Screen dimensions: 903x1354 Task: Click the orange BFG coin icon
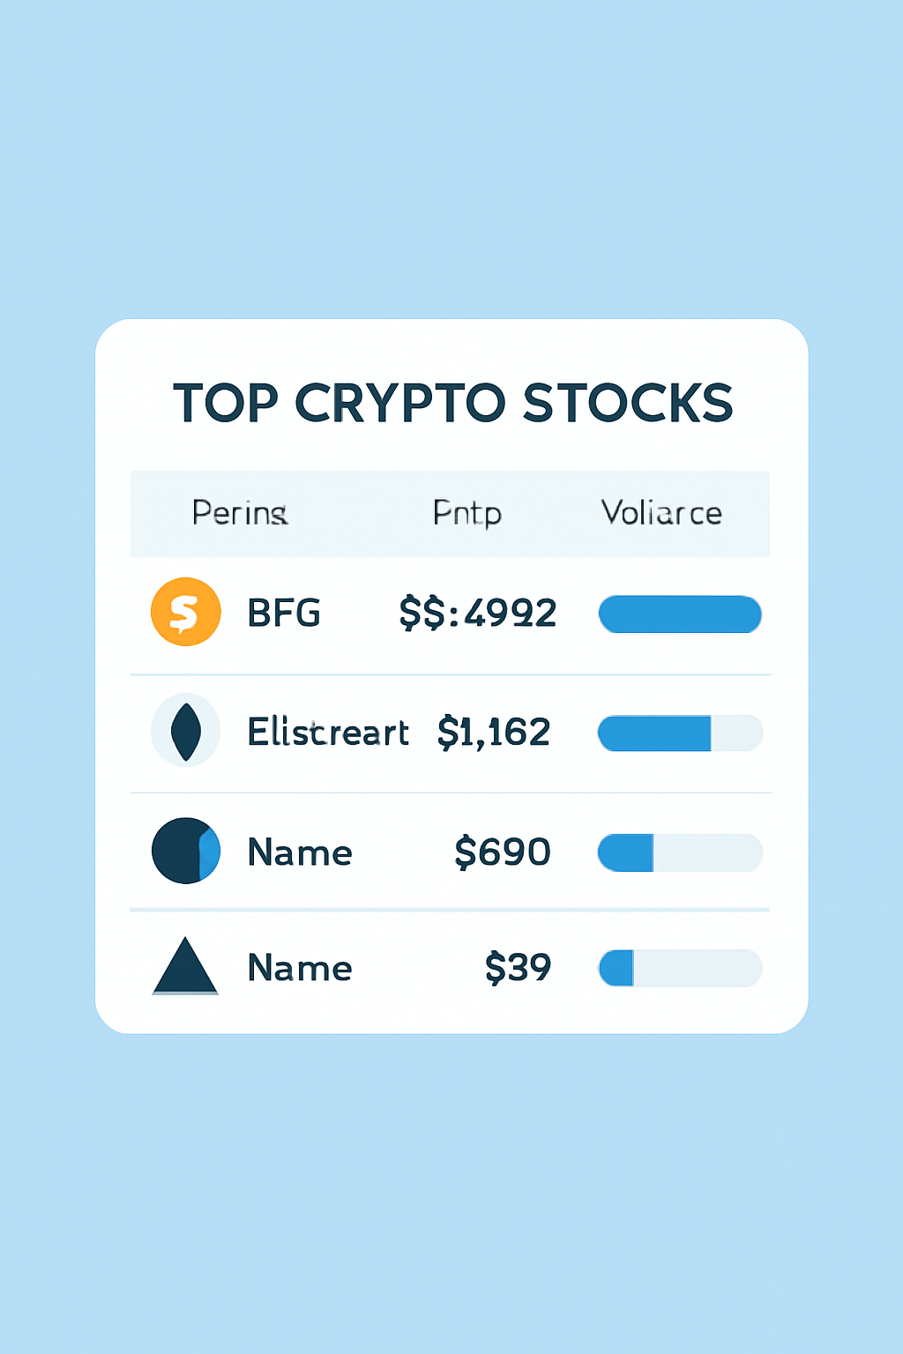pos(185,612)
